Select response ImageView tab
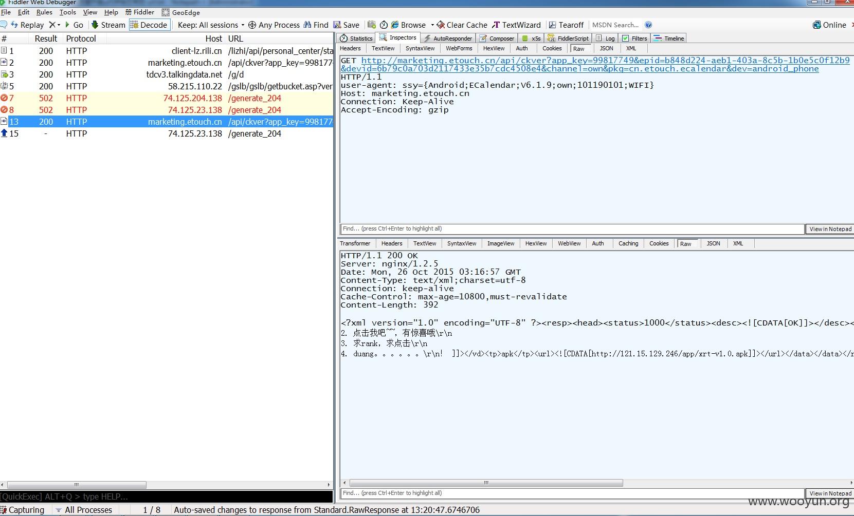Screen dimensions: 854x516 click(x=501, y=243)
